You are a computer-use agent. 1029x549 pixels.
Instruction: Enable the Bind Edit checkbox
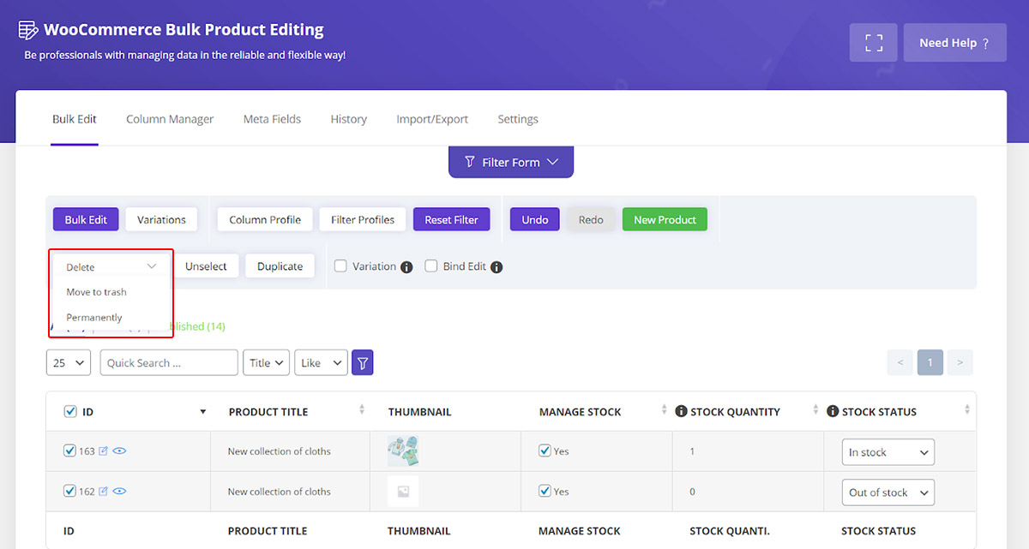431,266
